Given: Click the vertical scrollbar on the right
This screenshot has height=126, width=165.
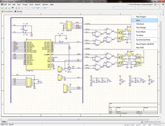Looking at the screenshot, I should [x=160, y=67].
